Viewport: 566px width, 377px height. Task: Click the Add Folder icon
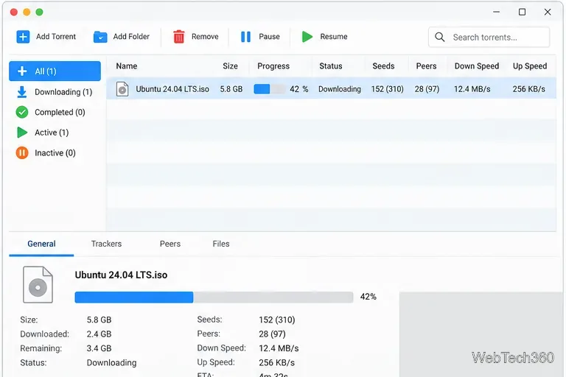(x=100, y=37)
